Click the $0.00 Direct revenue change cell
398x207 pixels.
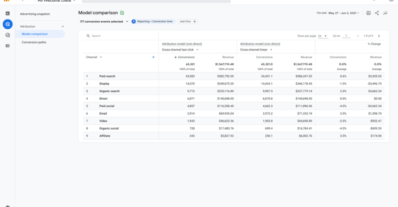click(378, 99)
